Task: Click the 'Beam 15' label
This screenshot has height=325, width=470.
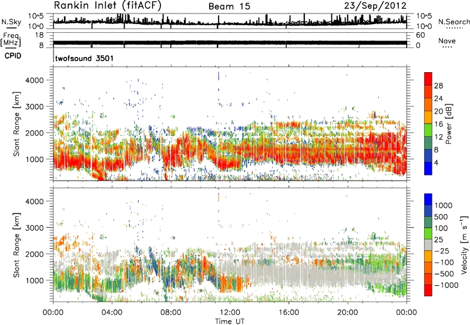Action: [229, 6]
